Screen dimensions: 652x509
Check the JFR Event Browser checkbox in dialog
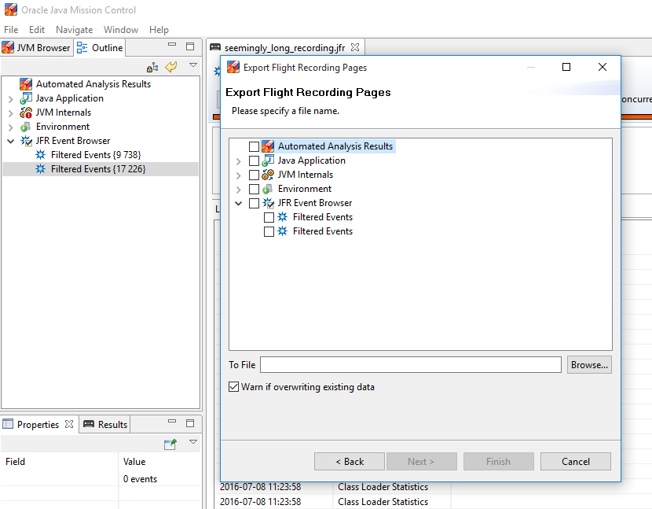254,203
